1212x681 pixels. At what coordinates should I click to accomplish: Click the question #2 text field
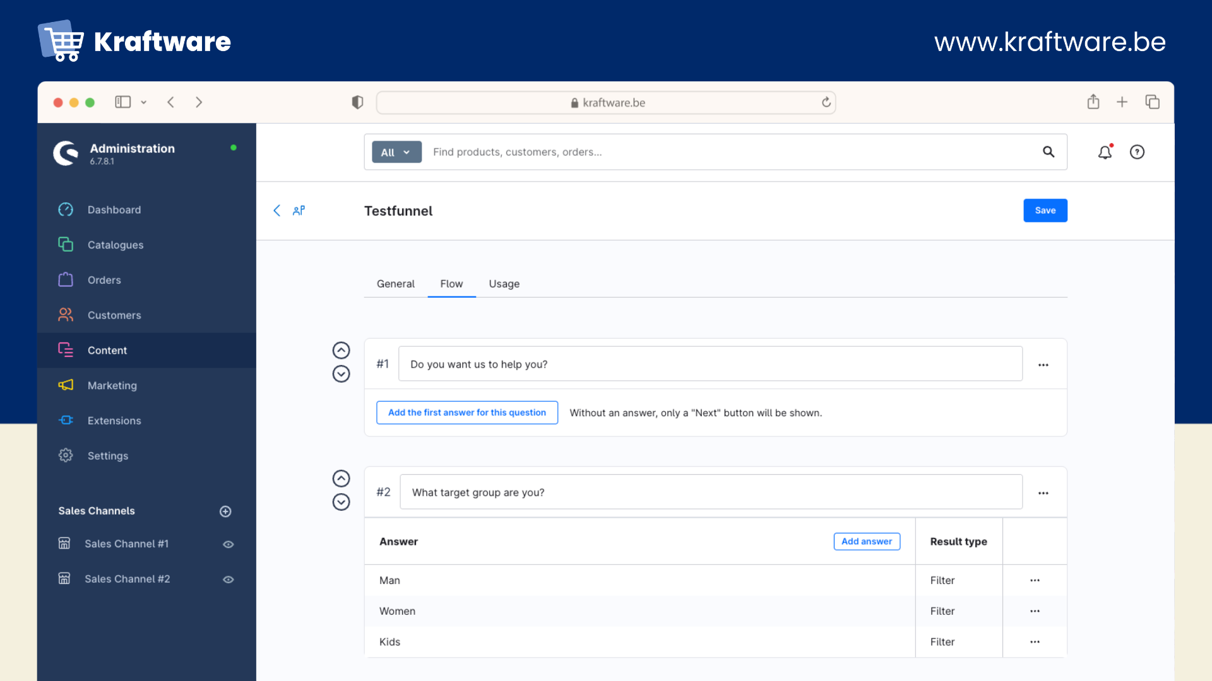click(x=710, y=492)
